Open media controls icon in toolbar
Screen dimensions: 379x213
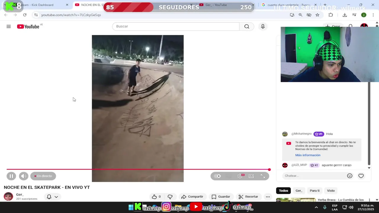pyautogui.click(x=354, y=15)
